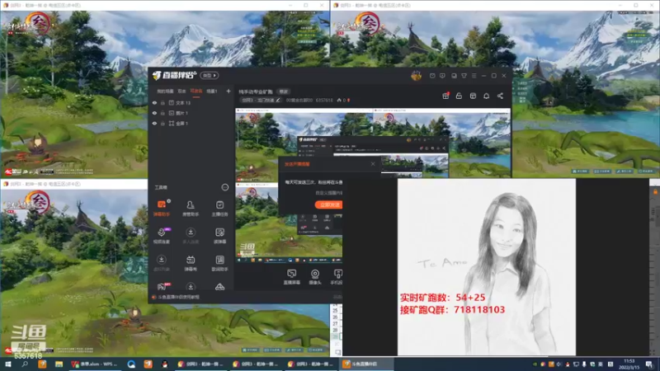Screen dimensions: 660x371
Task: Add a new scene with the plus icon
Action: tap(229, 91)
